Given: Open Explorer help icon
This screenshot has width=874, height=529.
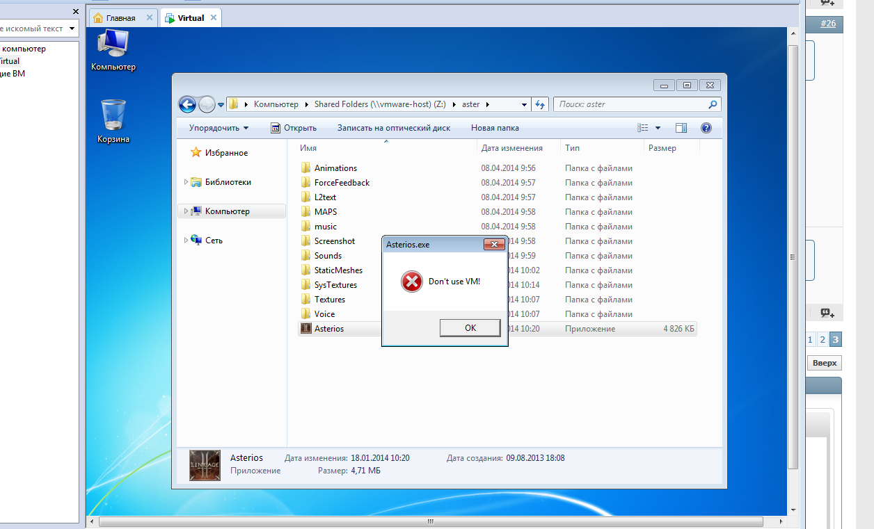Looking at the screenshot, I should click(706, 128).
